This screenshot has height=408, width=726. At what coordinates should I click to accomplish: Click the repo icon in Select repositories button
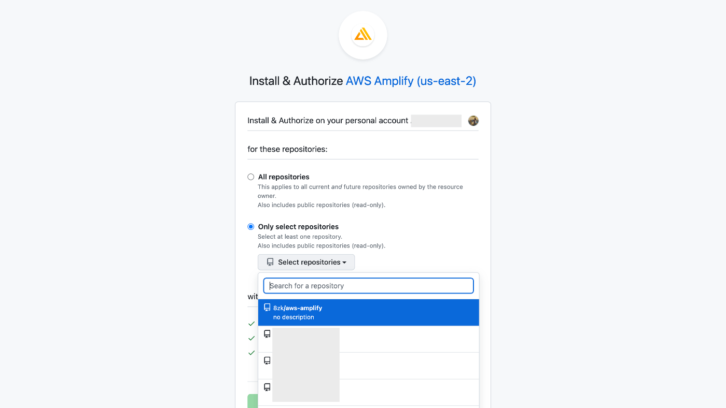pos(270,262)
